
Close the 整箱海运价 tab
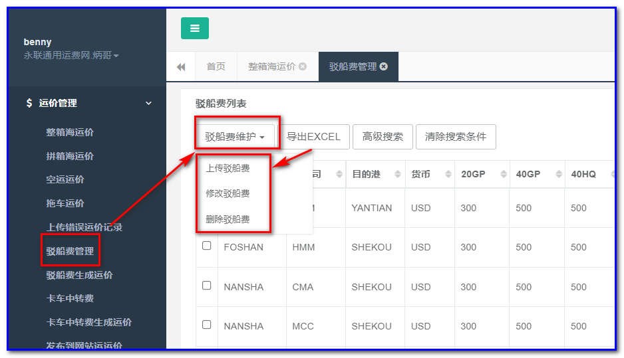coord(303,66)
